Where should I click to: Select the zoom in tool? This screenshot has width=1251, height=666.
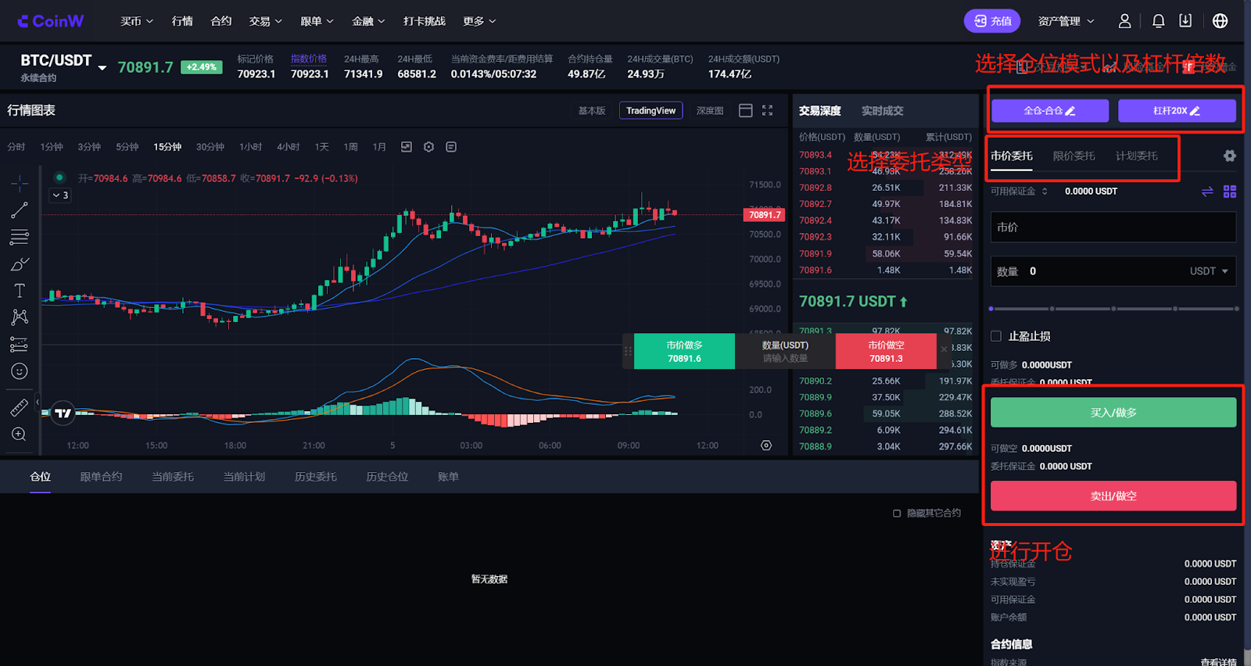coord(20,435)
